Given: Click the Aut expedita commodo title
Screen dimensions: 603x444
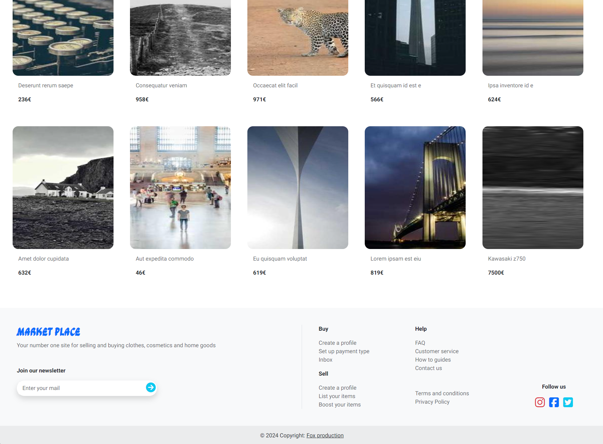Looking at the screenshot, I should [165, 259].
